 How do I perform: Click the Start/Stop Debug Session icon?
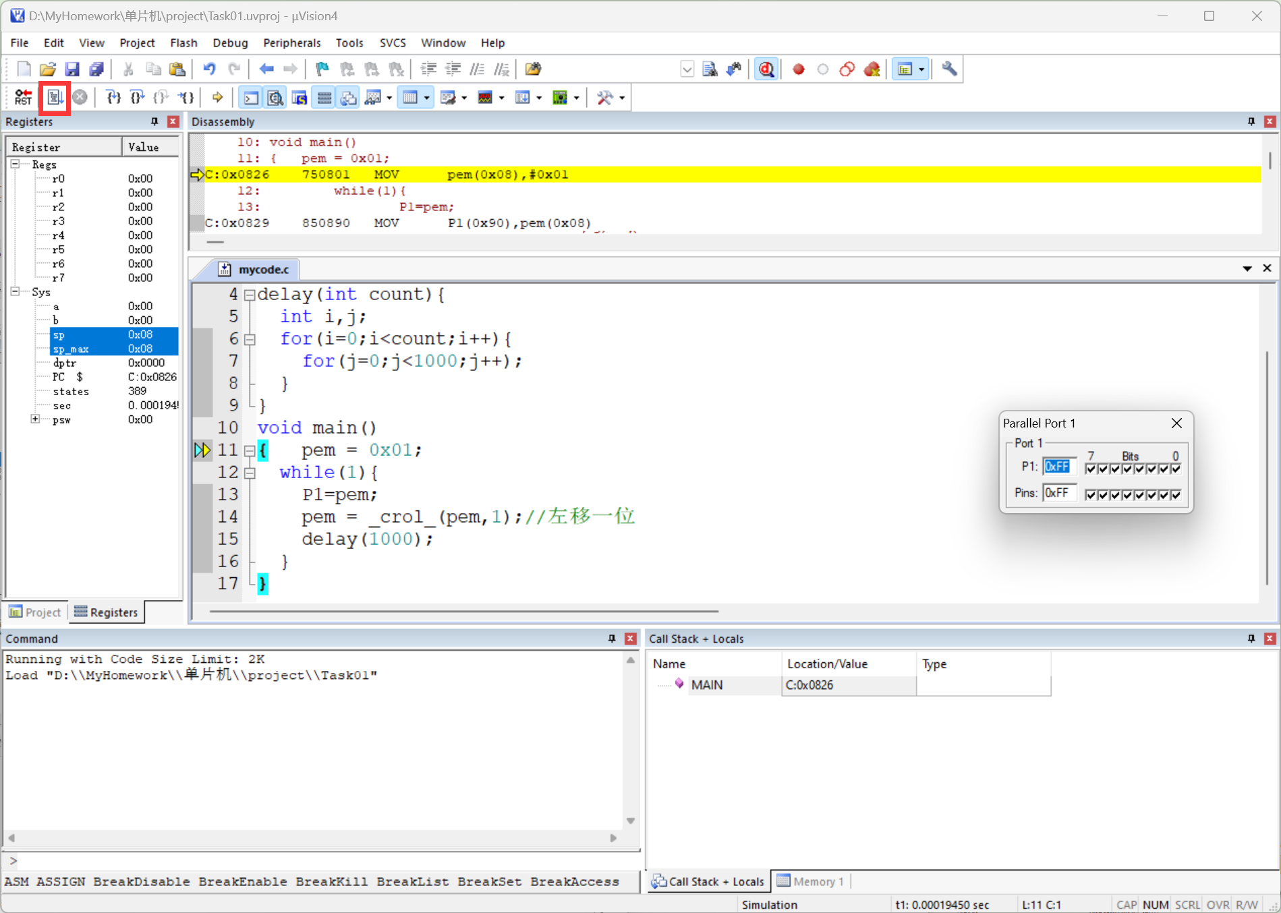[x=766, y=69]
